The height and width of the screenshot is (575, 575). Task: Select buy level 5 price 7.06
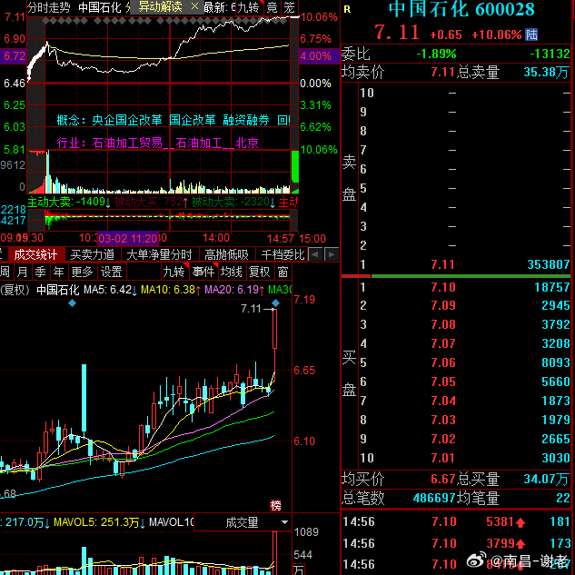pyautogui.click(x=443, y=362)
